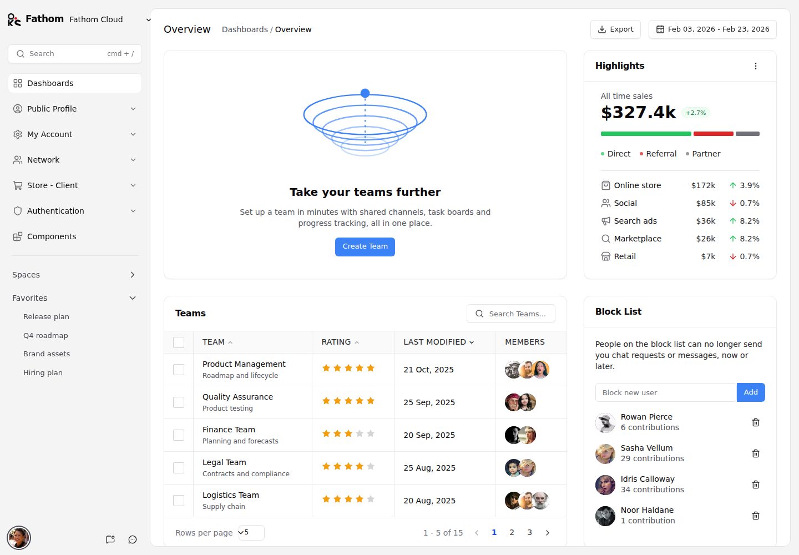Click the Fathom logo icon
The image size is (799, 555).
(x=14, y=19)
